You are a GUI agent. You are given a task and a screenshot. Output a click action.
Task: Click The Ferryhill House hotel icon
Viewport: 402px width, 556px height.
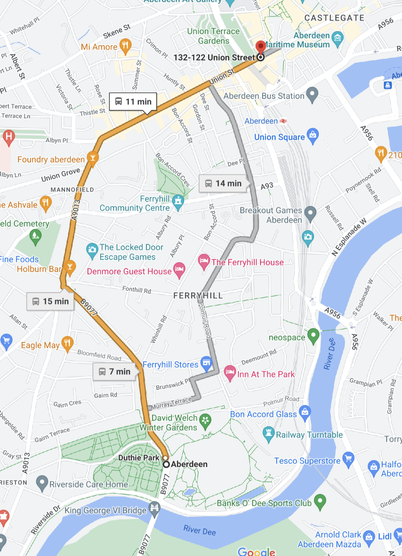pyautogui.click(x=204, y=261)
